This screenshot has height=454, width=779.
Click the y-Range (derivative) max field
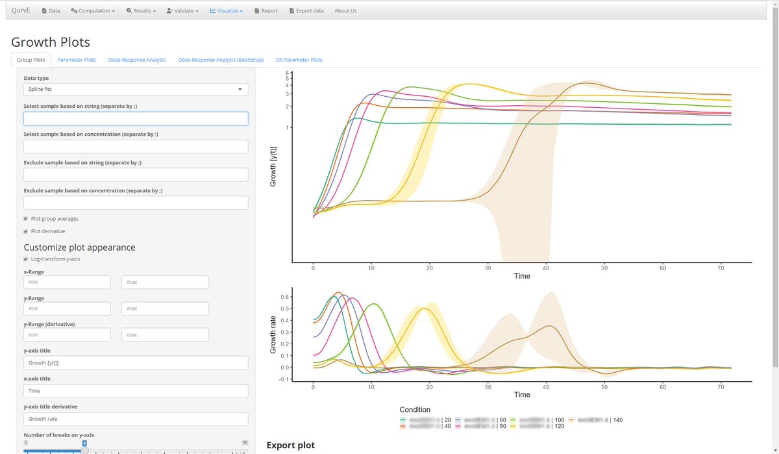tap(165, 334)
